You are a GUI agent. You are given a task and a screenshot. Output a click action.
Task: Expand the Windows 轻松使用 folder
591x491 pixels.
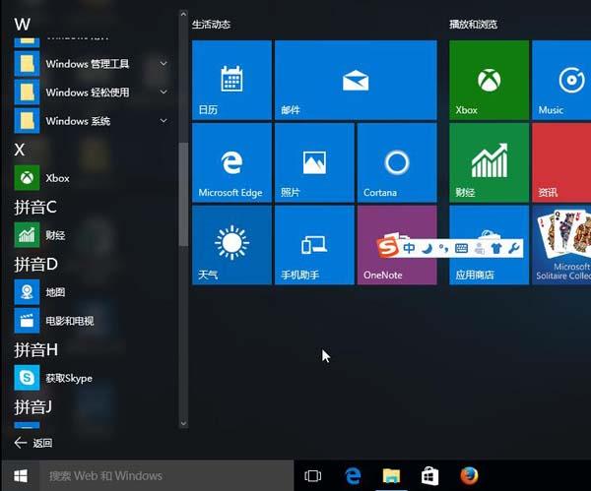point(164,92)
